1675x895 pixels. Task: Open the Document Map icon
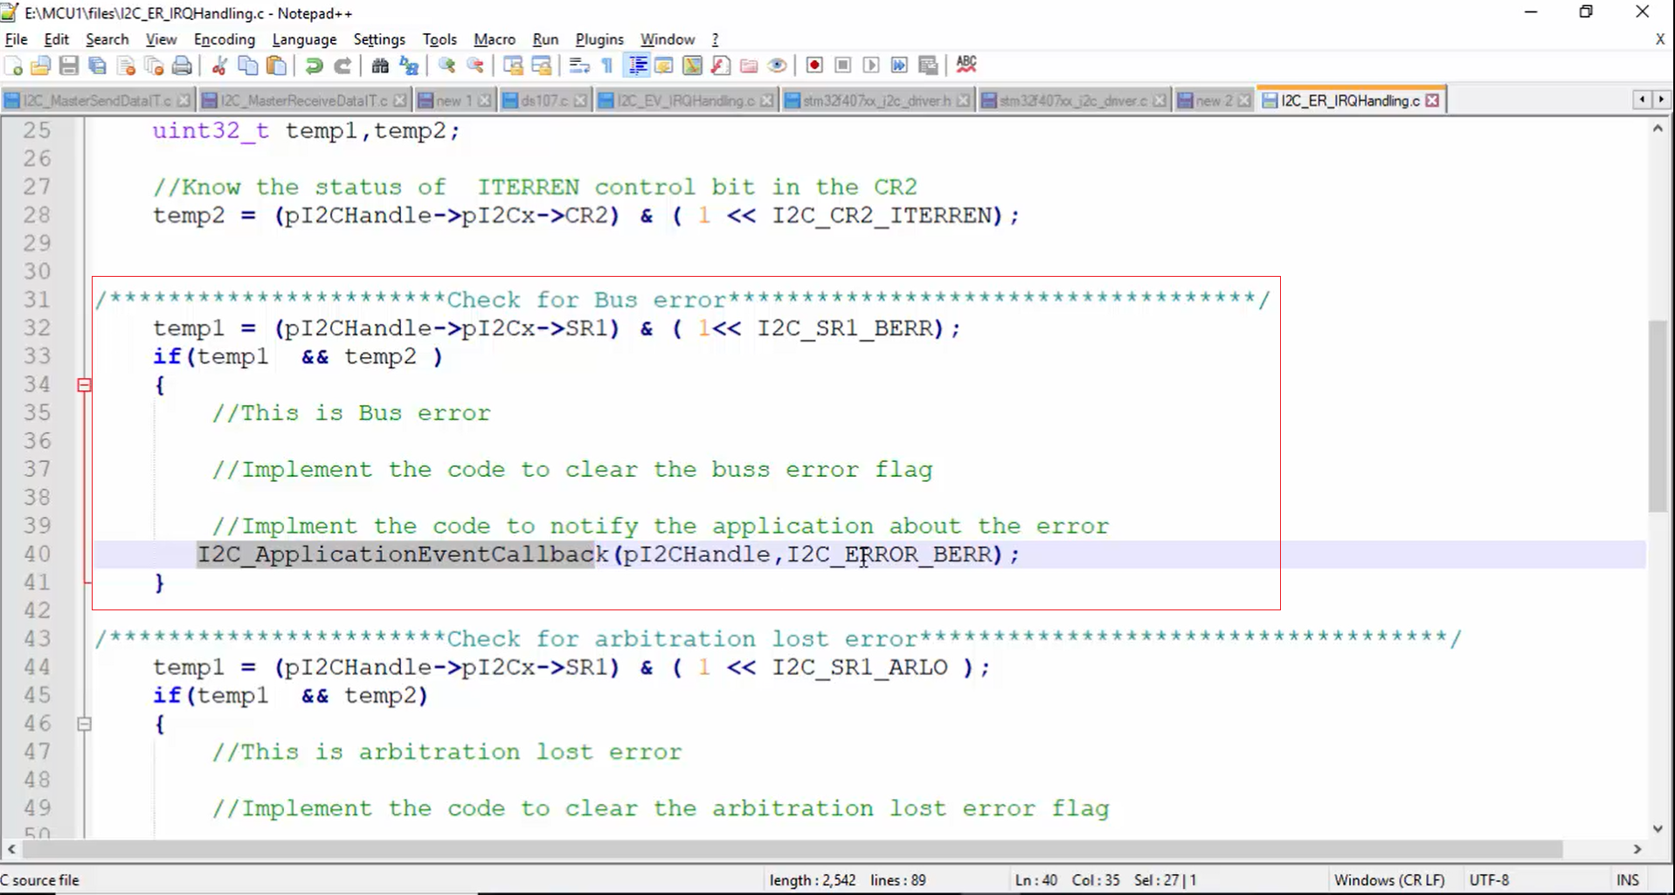692,65
